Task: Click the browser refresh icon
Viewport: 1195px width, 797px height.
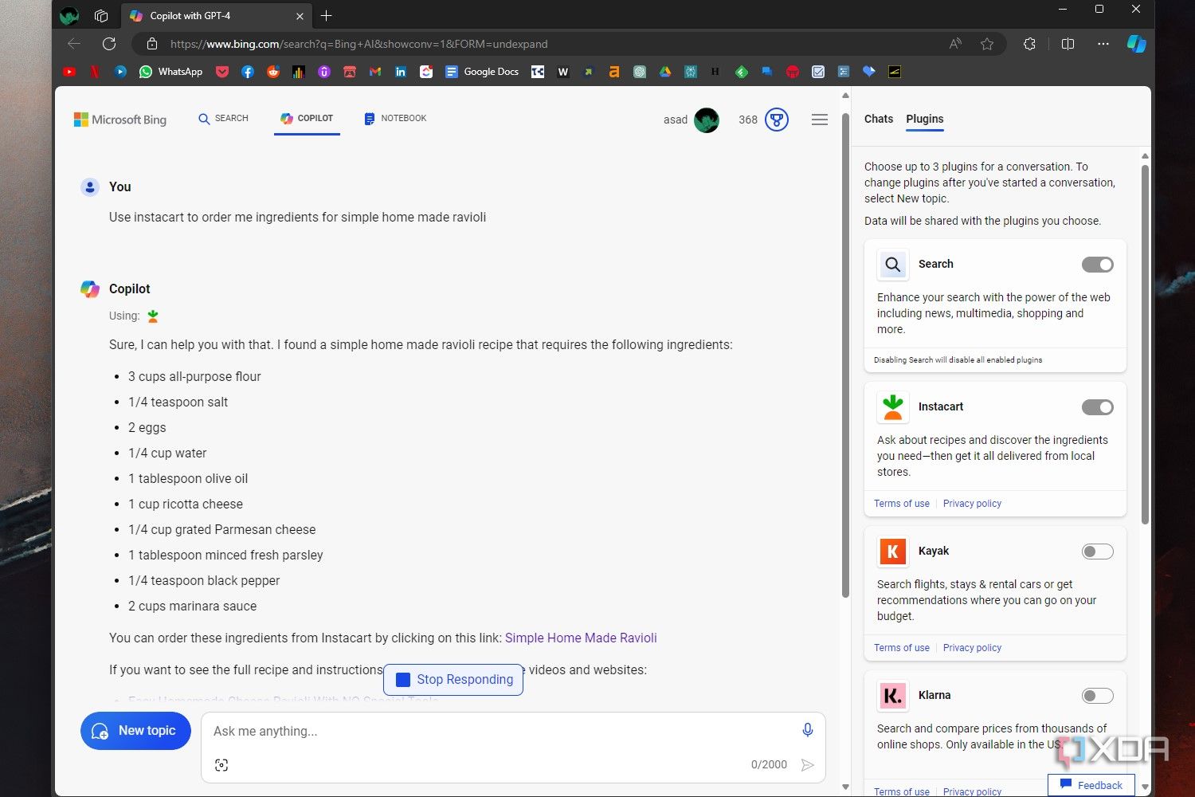Action: (109, 44)
